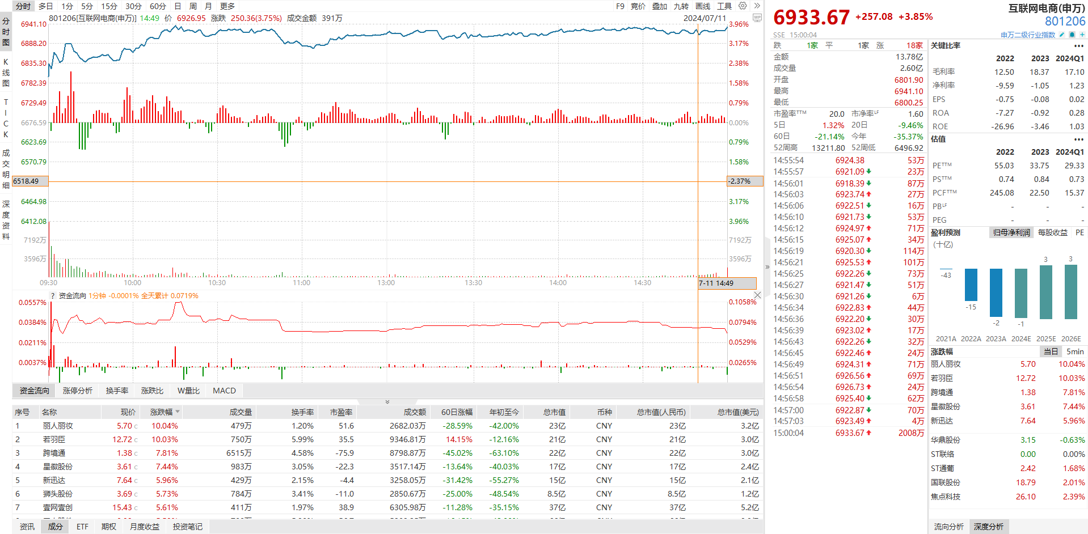The width and height of the screenshot is (1088, 534).
Task: Add index to watchlist with plus icon
Action: (1082, 35)
